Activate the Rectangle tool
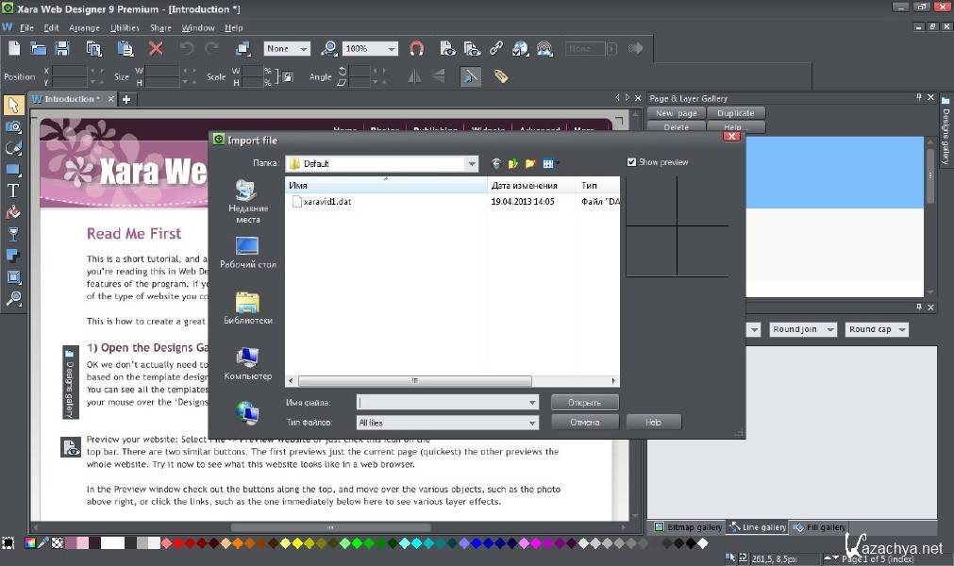 (13, 170)
